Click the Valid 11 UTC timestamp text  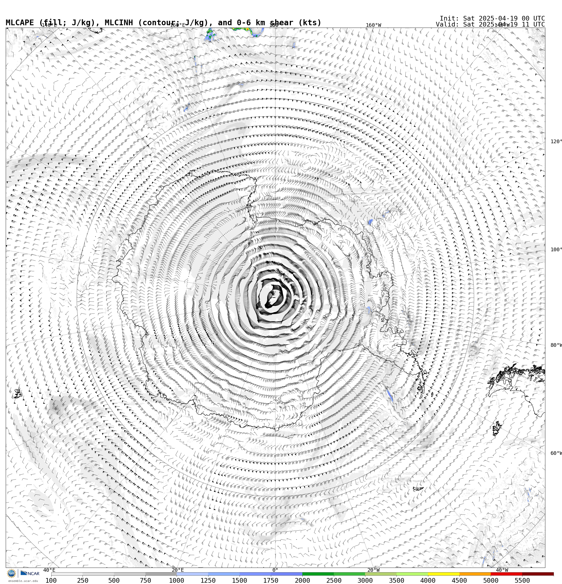(490, 24)
